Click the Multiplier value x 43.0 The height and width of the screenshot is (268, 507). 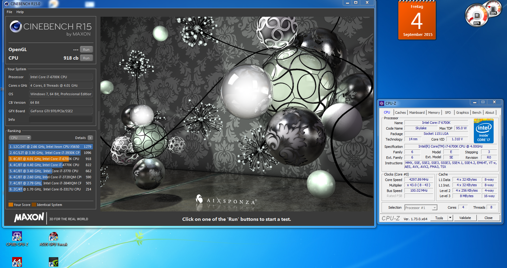[419, 185]
